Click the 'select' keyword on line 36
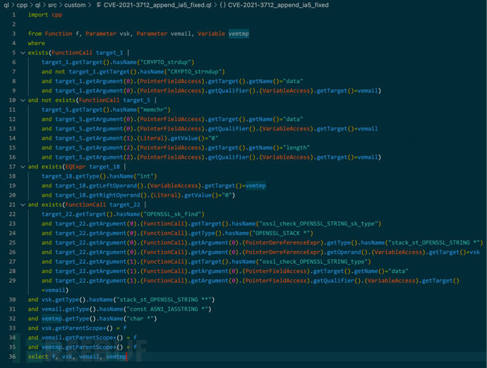 tap(38, 357)
